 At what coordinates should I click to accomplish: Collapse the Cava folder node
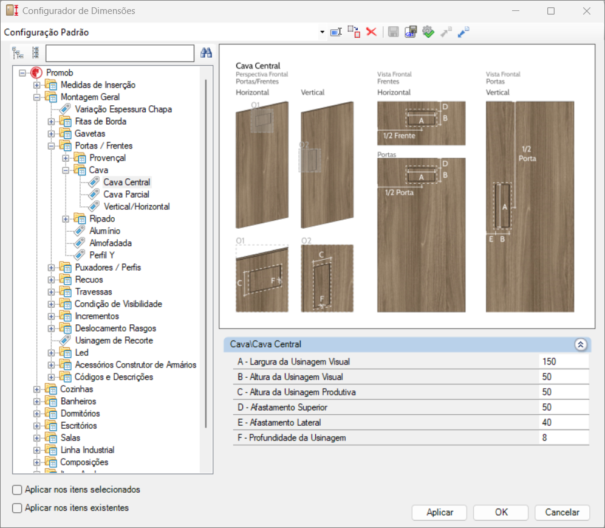[66, 170]
